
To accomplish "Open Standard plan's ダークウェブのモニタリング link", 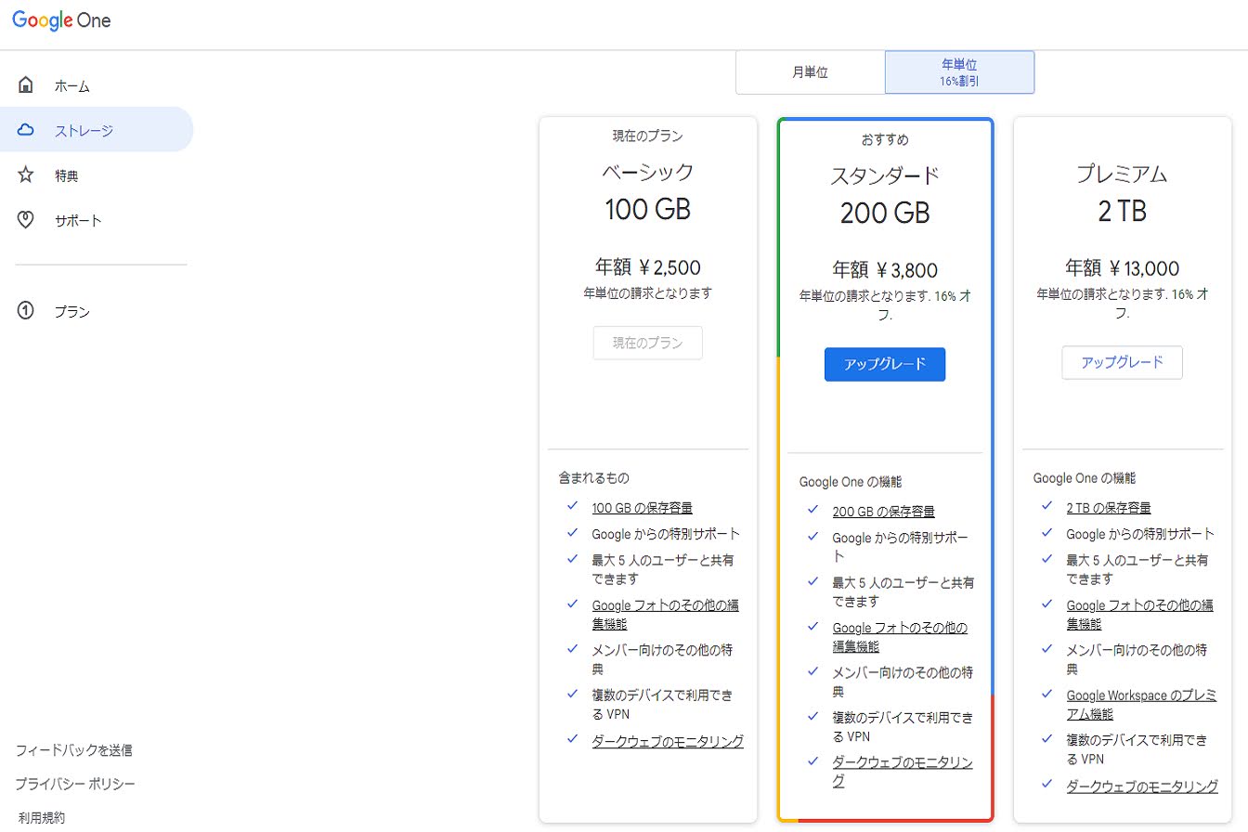I will tap(902, 772).
